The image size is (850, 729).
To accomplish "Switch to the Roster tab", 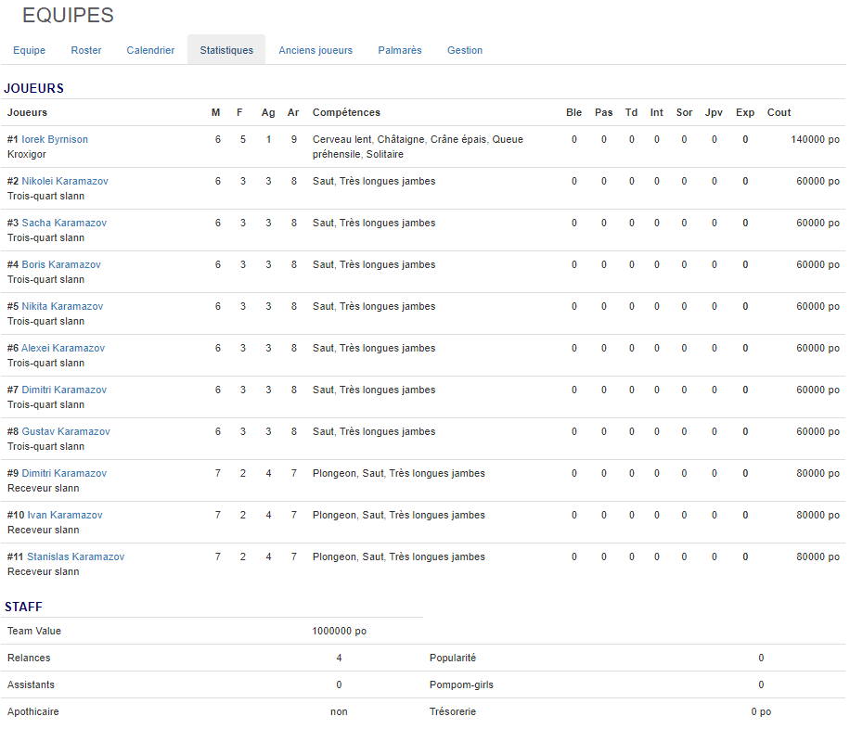I will [x=86, y=50].
